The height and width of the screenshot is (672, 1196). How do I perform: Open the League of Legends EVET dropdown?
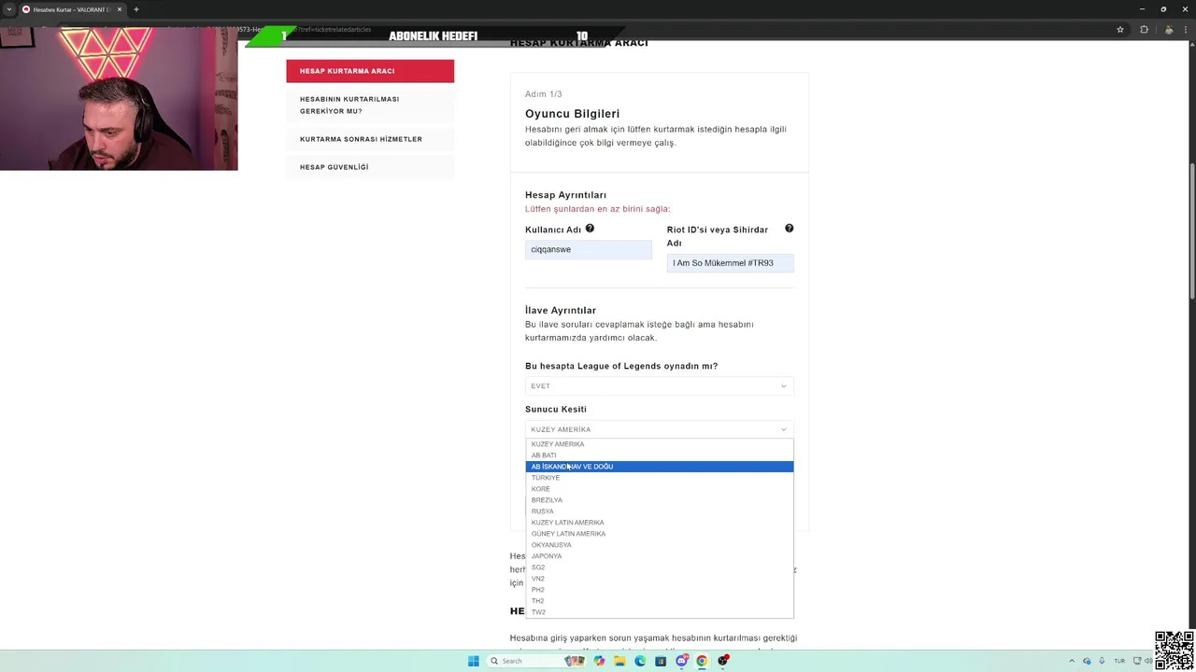click(659, 385)
